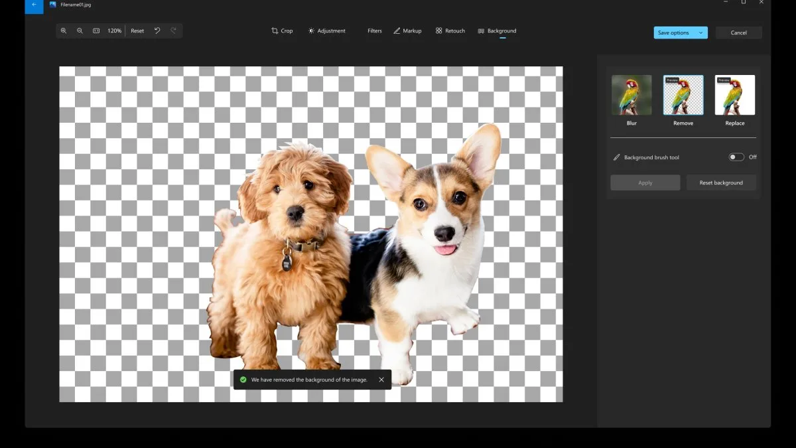Viewport: 796px width, 448px height.
Task: Zoom in with the magnifier plus icon
Action: [x=64, y=31]
